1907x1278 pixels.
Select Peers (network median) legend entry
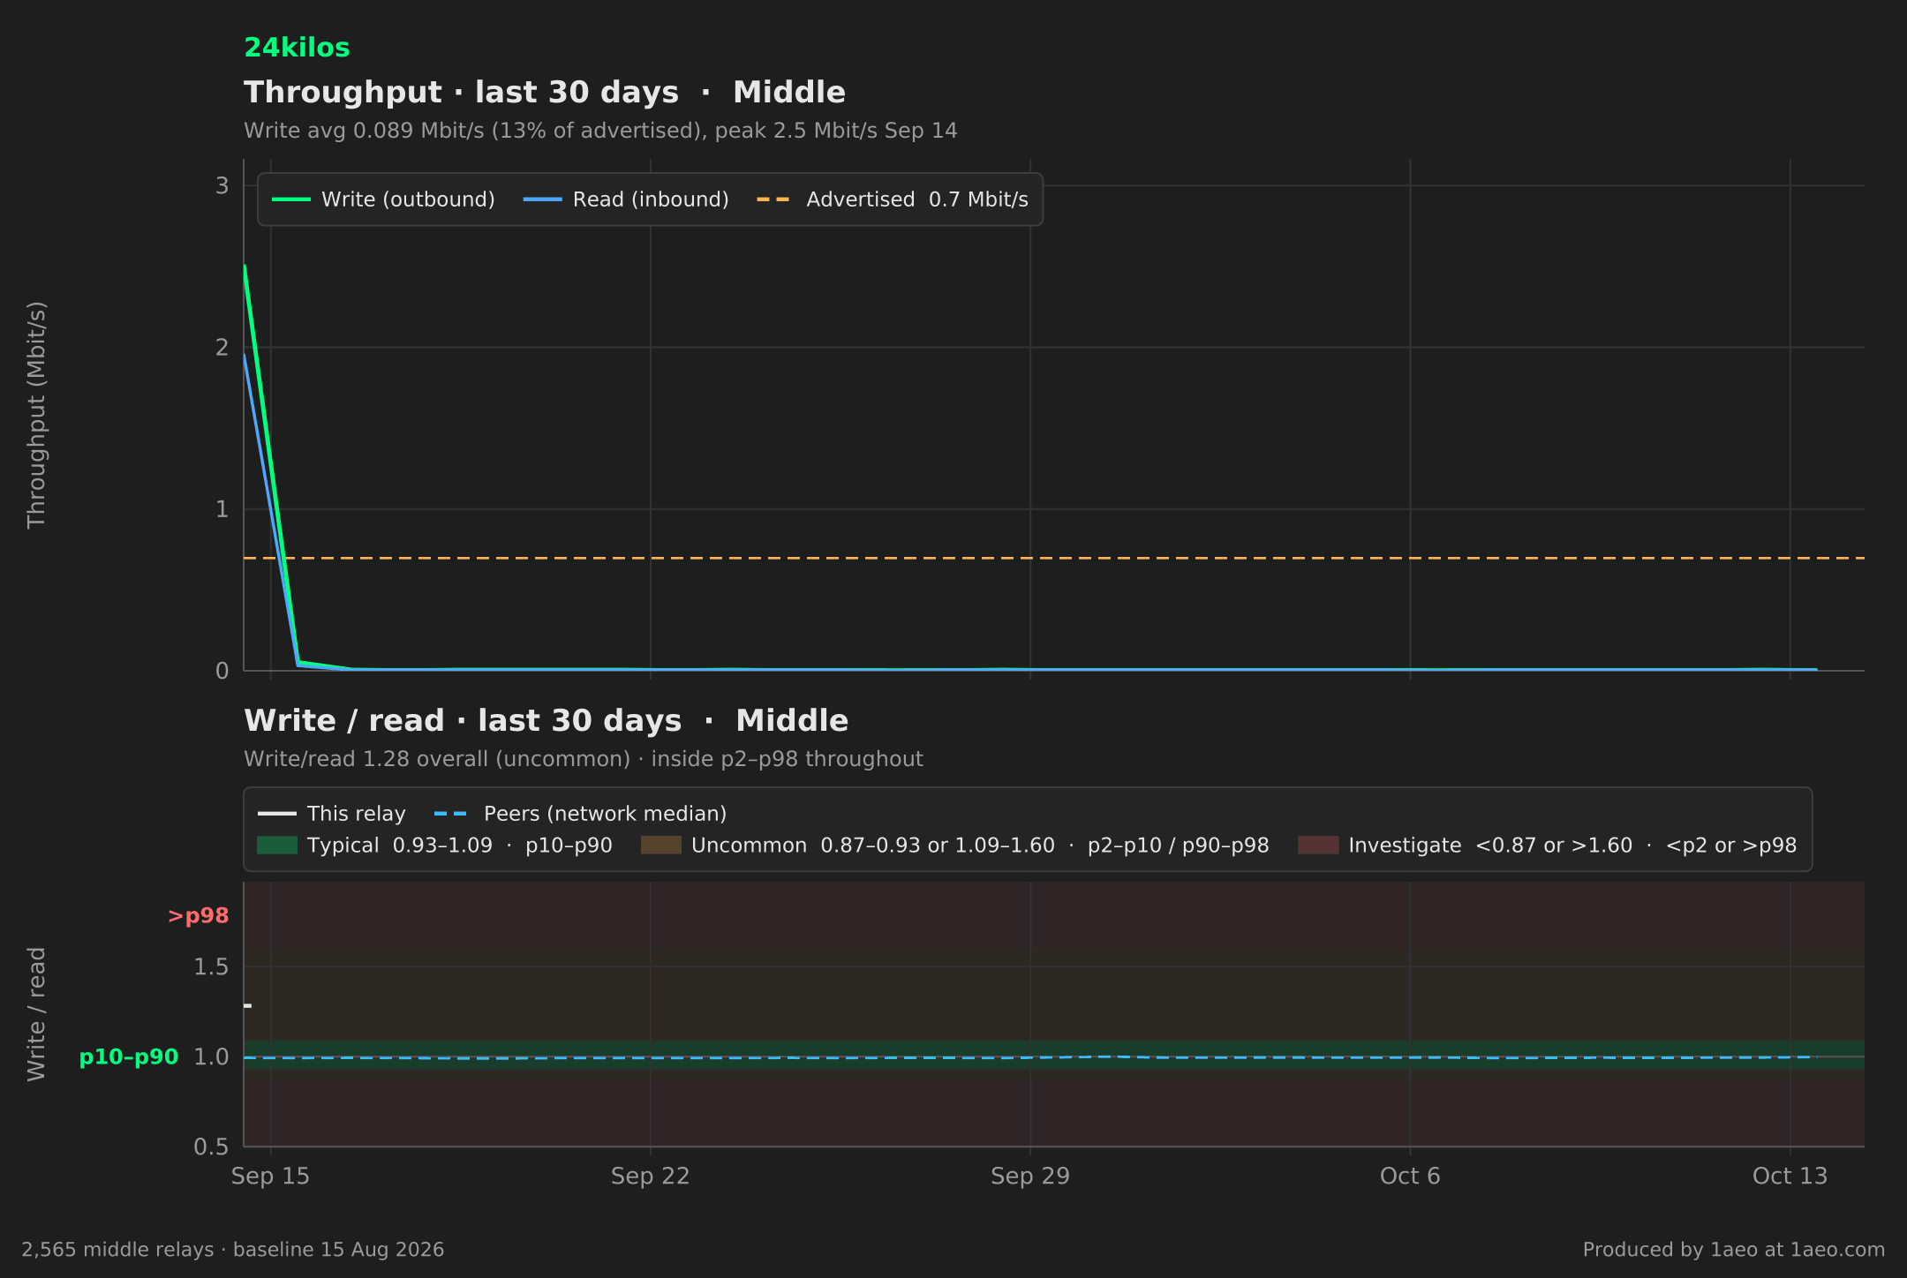point(581,814)
